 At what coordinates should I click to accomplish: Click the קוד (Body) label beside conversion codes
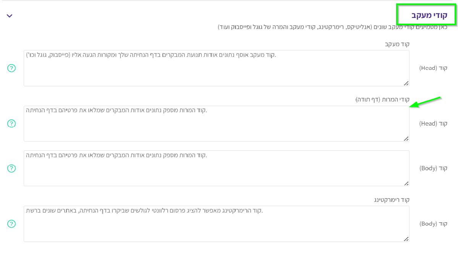click(x=433, y=168)
